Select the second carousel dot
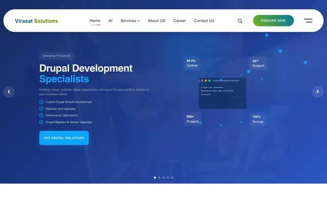327x204 pixels. pyautogui.click(x=159, y=177)
